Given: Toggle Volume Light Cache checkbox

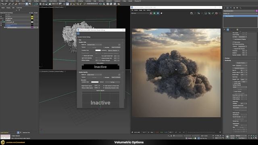Looking at the screenshot, I should [82, 56].
